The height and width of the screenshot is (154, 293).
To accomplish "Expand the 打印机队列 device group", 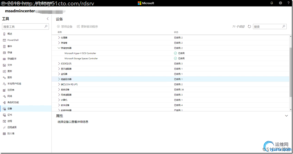I will tap(59, 64).
